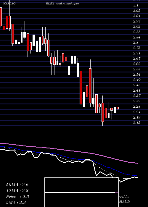Click the 2.71 price axis label

tap(137, 53)
